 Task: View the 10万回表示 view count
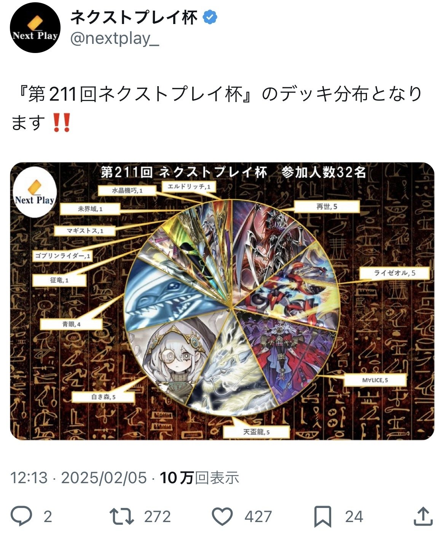point(199,477)
